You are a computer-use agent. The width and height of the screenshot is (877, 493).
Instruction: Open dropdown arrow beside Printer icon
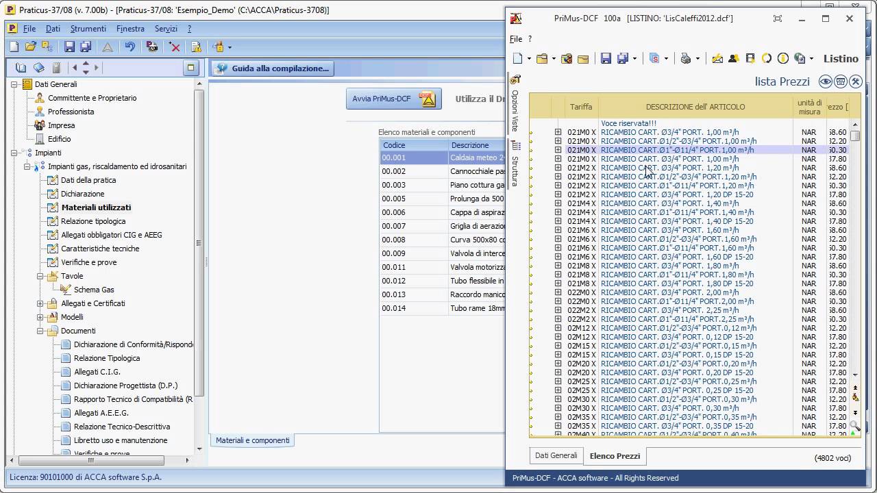[697, 60]
